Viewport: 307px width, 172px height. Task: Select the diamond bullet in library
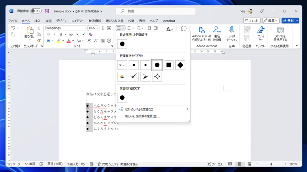coord(180,65)
